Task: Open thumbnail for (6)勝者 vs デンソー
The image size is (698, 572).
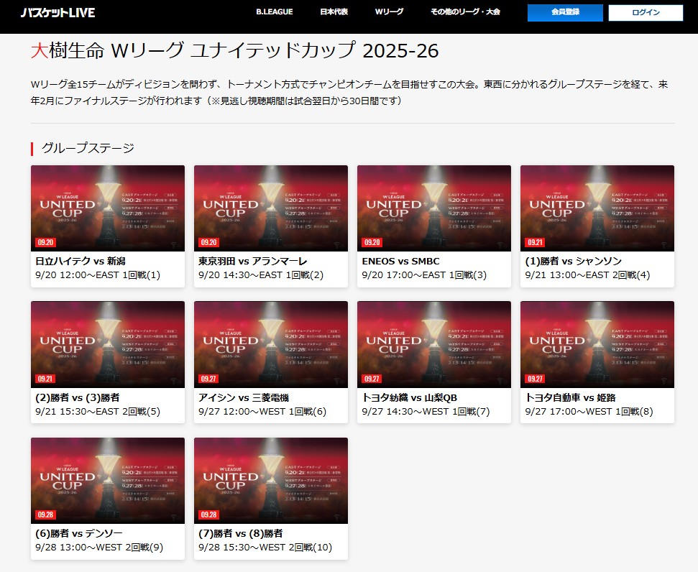Action: point(108,481)
